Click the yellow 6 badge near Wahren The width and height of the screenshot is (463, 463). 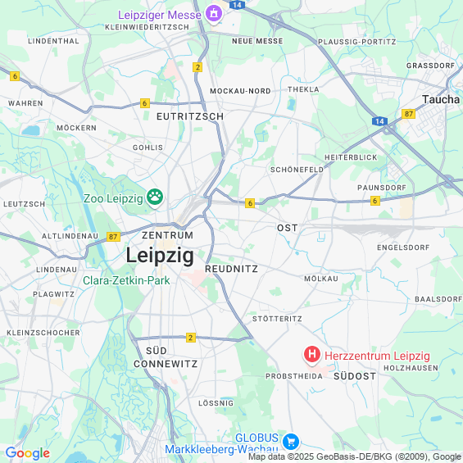coord(15,76)
